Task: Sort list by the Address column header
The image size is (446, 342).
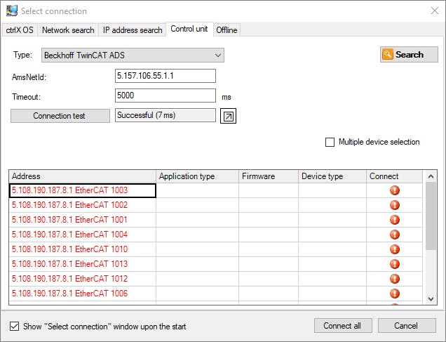Action: click(x=82, y=176)
